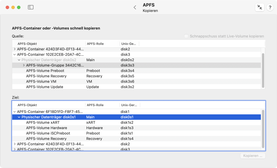Click disk3s3 cell in Quelle list
Image resolution: width=277 pixels, height=168 pixels.
point(127,65)
